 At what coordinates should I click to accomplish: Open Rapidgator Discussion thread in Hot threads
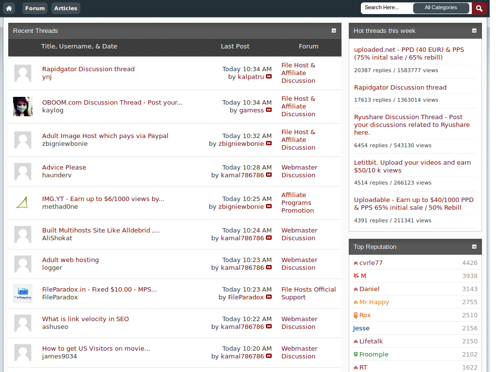pyautogui.click(x=400, y=87)
